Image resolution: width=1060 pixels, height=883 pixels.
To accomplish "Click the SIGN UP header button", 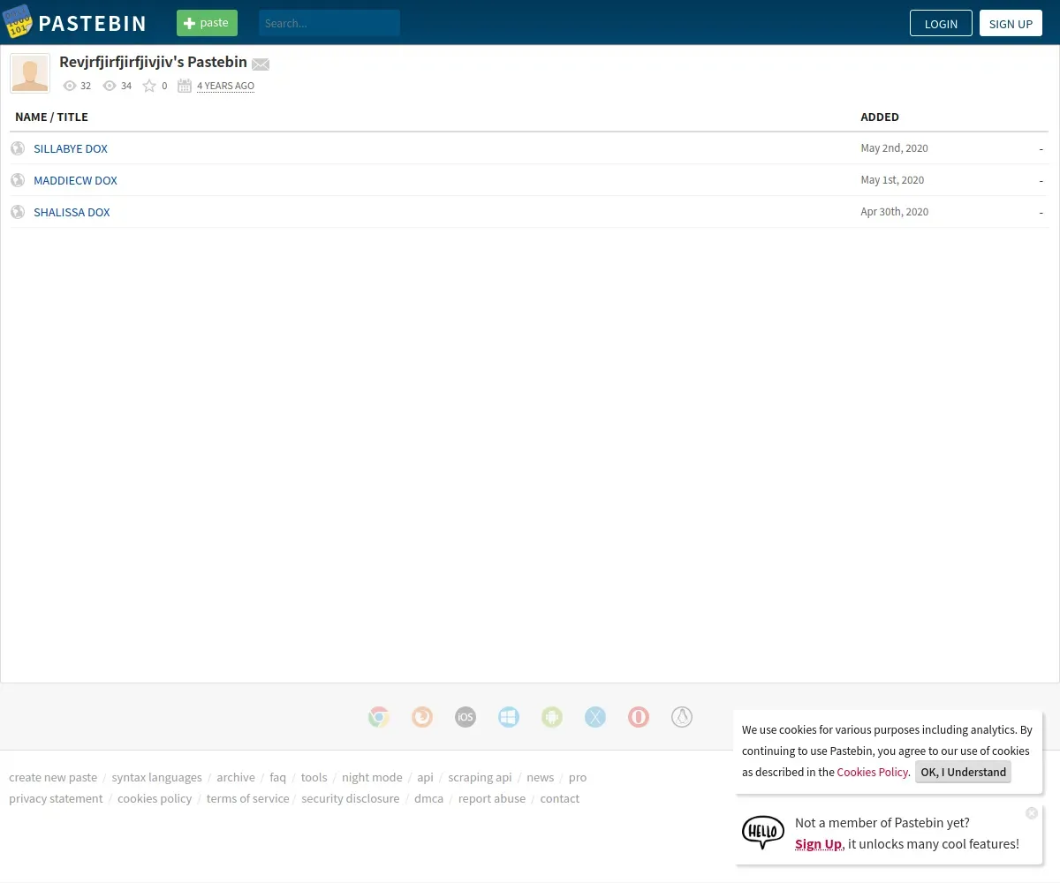I will click(x=1011, y=23).
